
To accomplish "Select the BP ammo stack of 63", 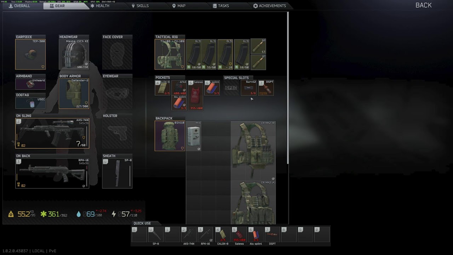I will (x=258, y=46).
